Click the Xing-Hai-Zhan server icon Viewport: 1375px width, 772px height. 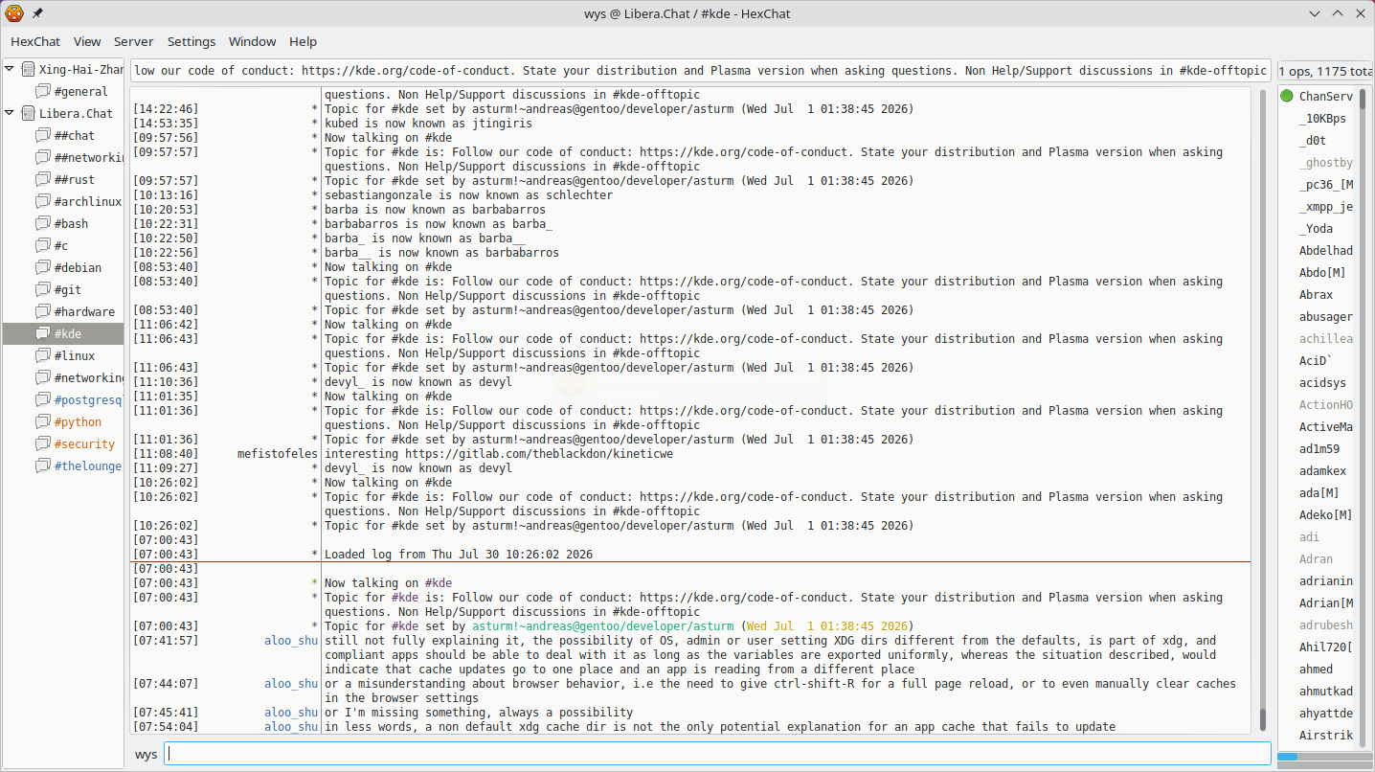(x=28, y=70)
